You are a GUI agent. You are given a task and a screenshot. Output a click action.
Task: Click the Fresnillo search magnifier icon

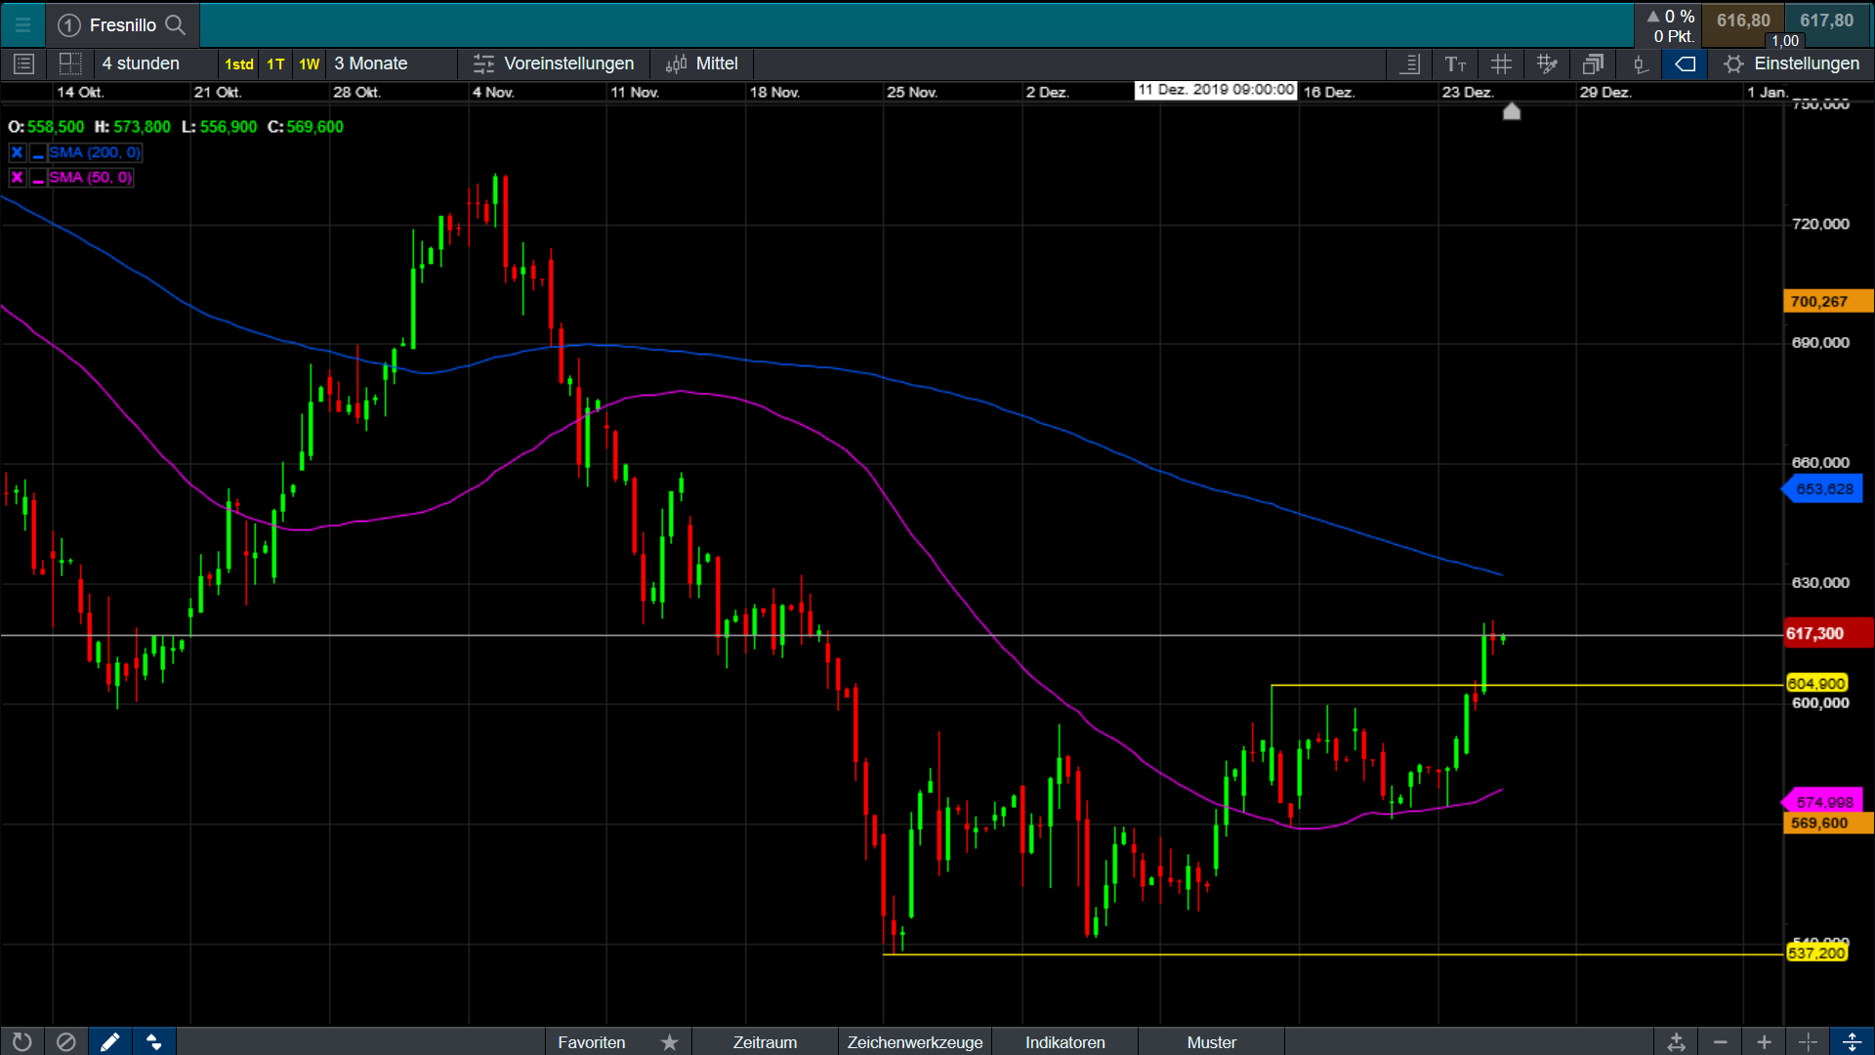tap(176, 24)
